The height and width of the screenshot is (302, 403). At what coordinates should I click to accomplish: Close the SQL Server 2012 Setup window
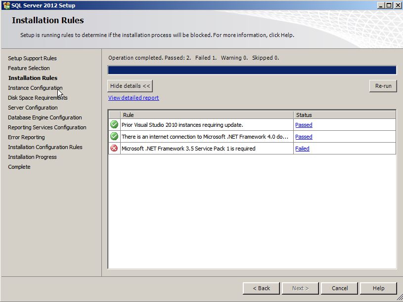pyautogui.click(x=398, y=5)
